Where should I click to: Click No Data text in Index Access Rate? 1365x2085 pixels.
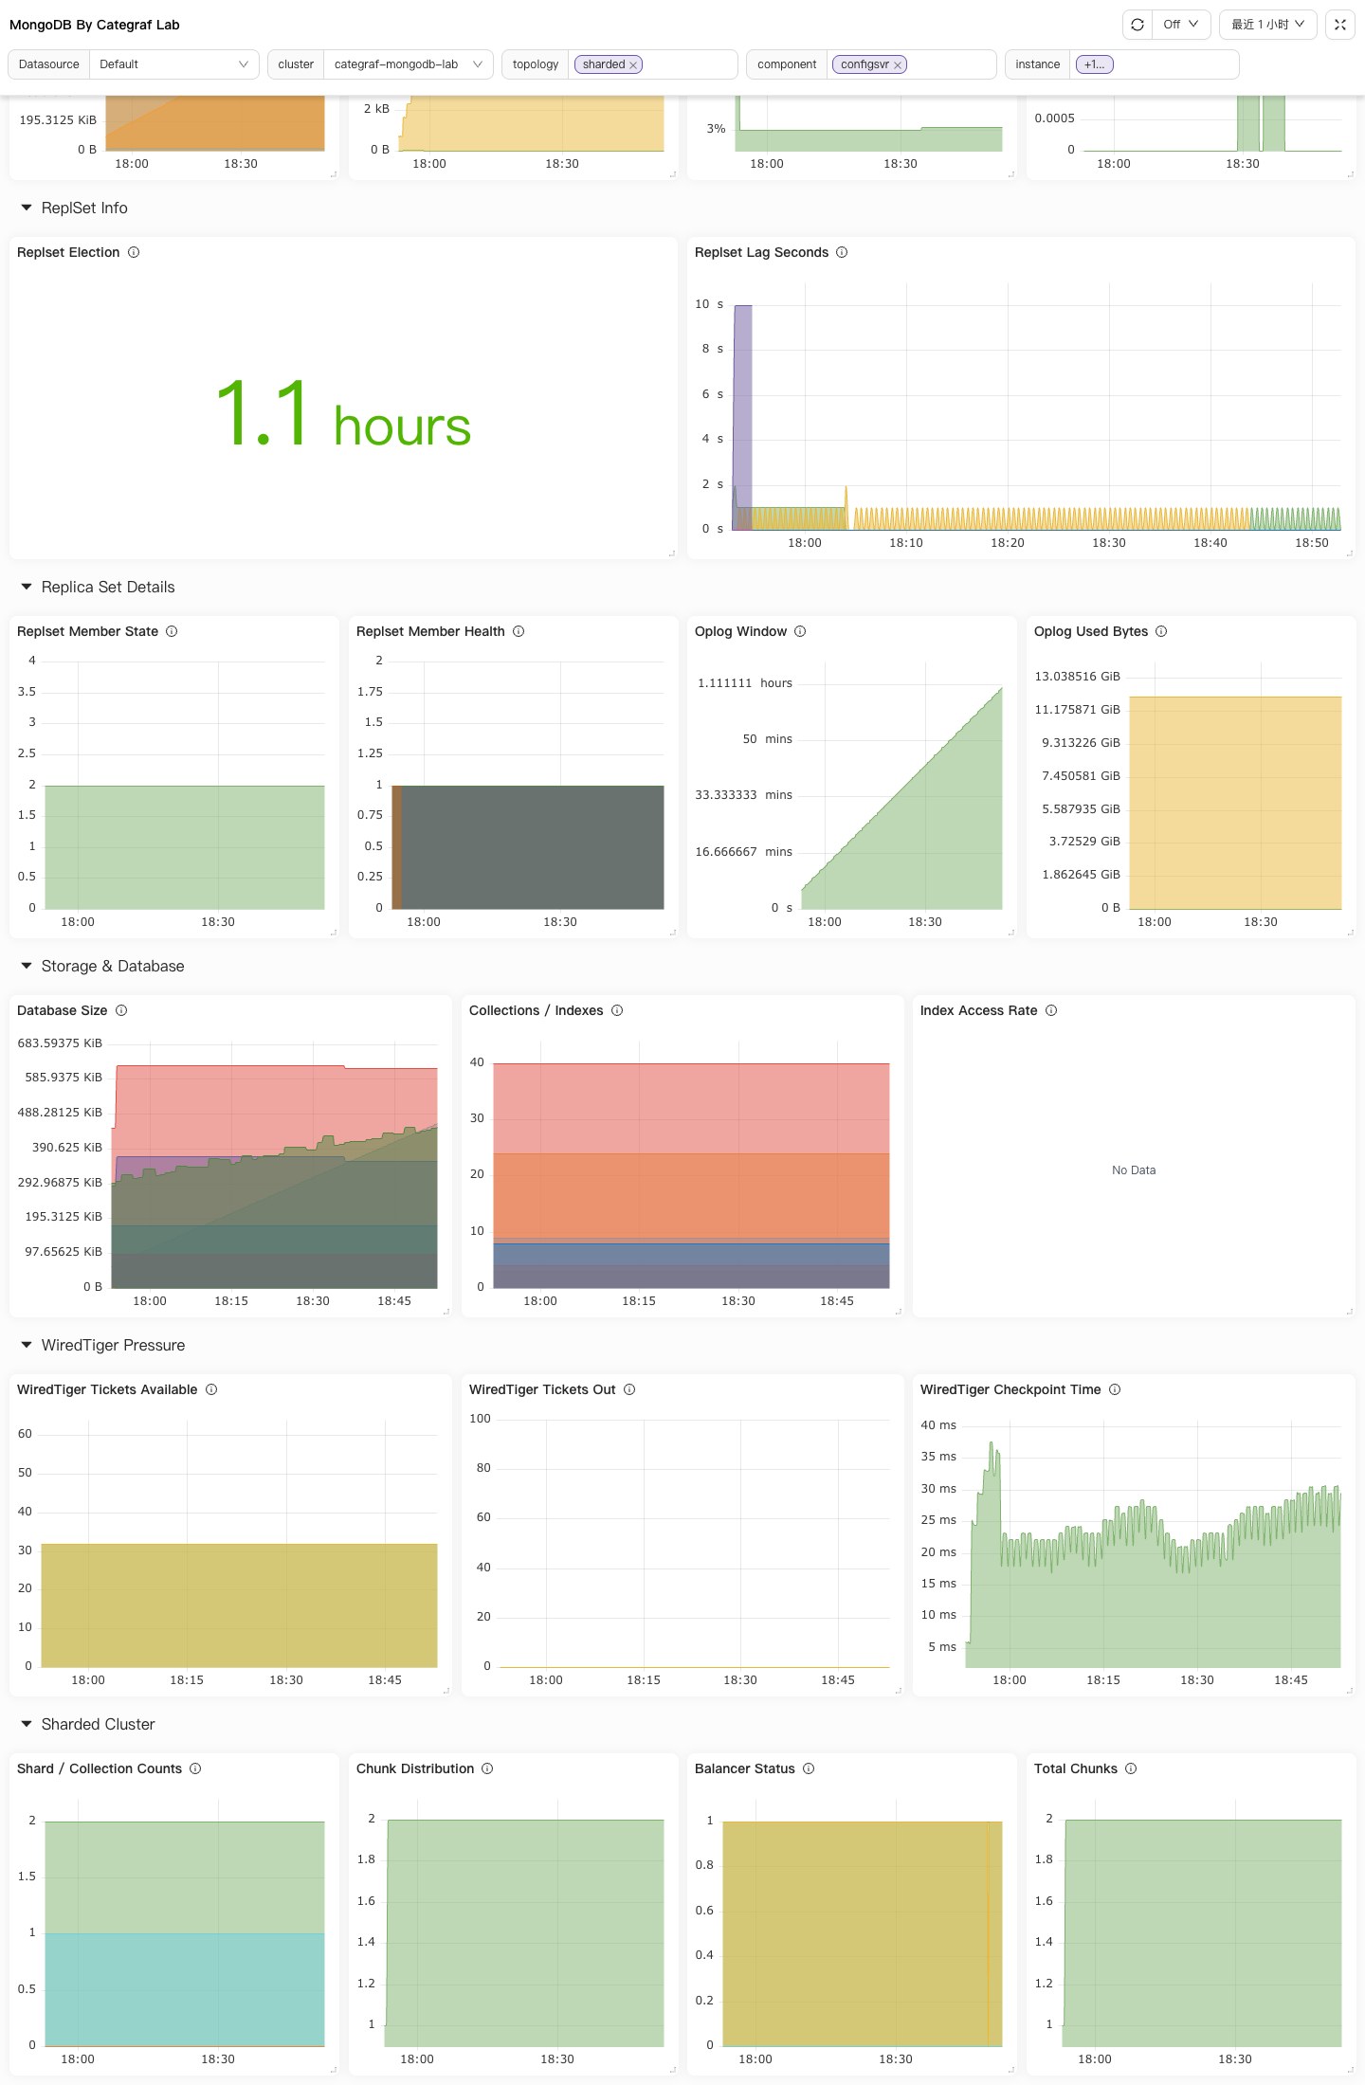[x=1134, y=1170]
